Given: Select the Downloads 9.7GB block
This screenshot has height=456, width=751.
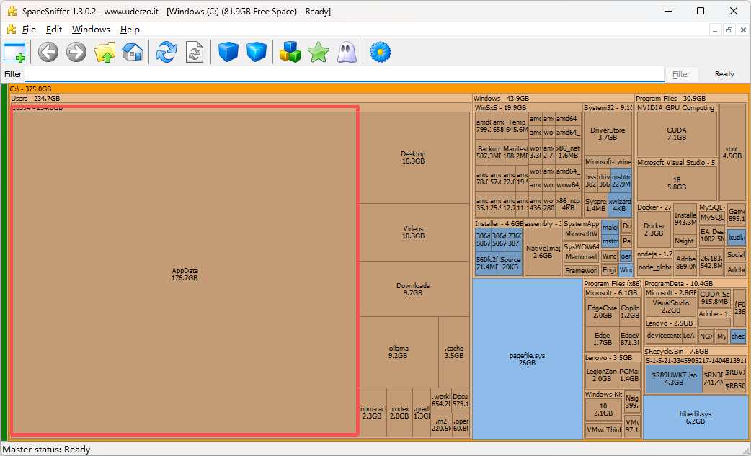Looking at the screenshot, I should pyautogui.click(x=413, y=289).
